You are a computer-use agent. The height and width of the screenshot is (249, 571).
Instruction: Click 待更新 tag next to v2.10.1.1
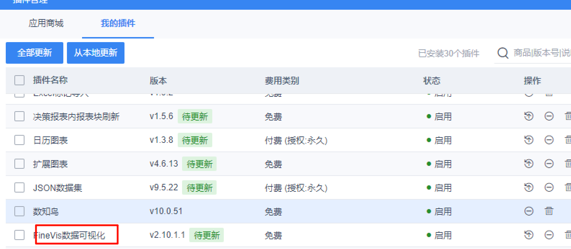point(207,235)
